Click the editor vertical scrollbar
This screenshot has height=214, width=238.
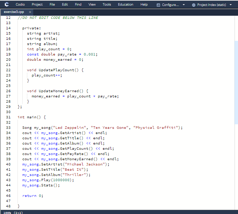coord(236,82)
